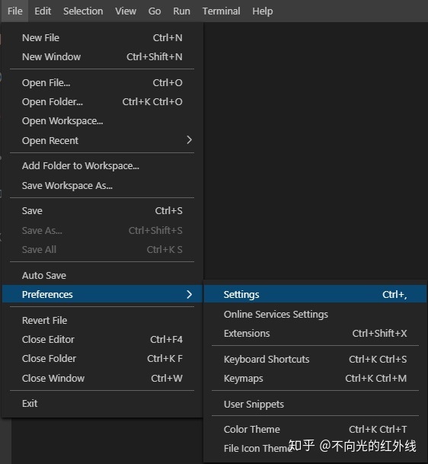
Task: Choose Keymaps in the submenu
Action: [315, 379]
